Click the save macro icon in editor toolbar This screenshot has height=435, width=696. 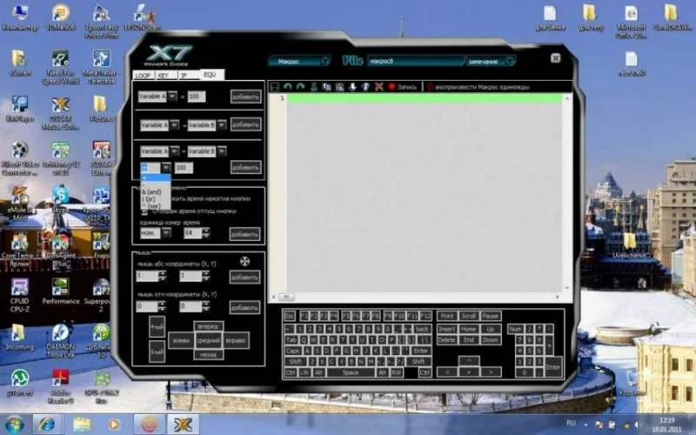click(275, 87)
